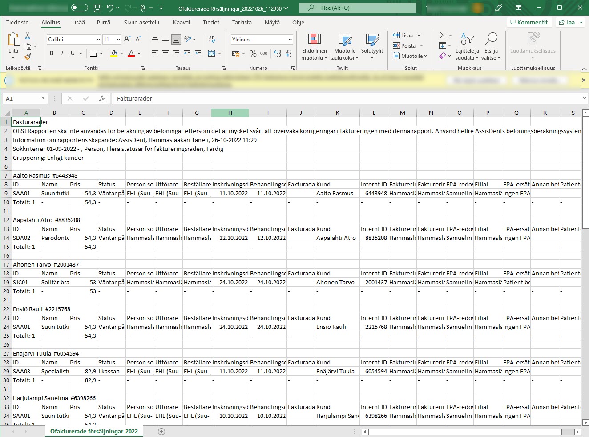Click the Percent style icon

(x=253, y=53)
